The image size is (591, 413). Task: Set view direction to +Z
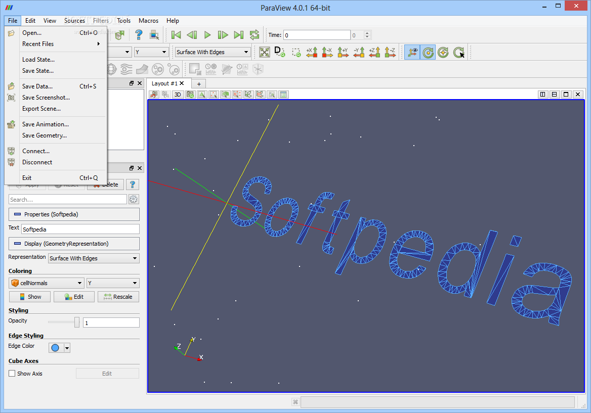[x=374, y=53]
